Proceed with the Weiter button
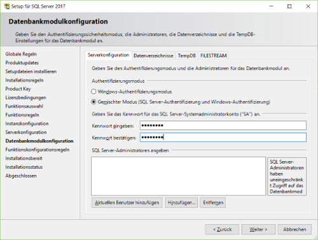The height and width of the screenshot is (240, 318). pos(258,229)
